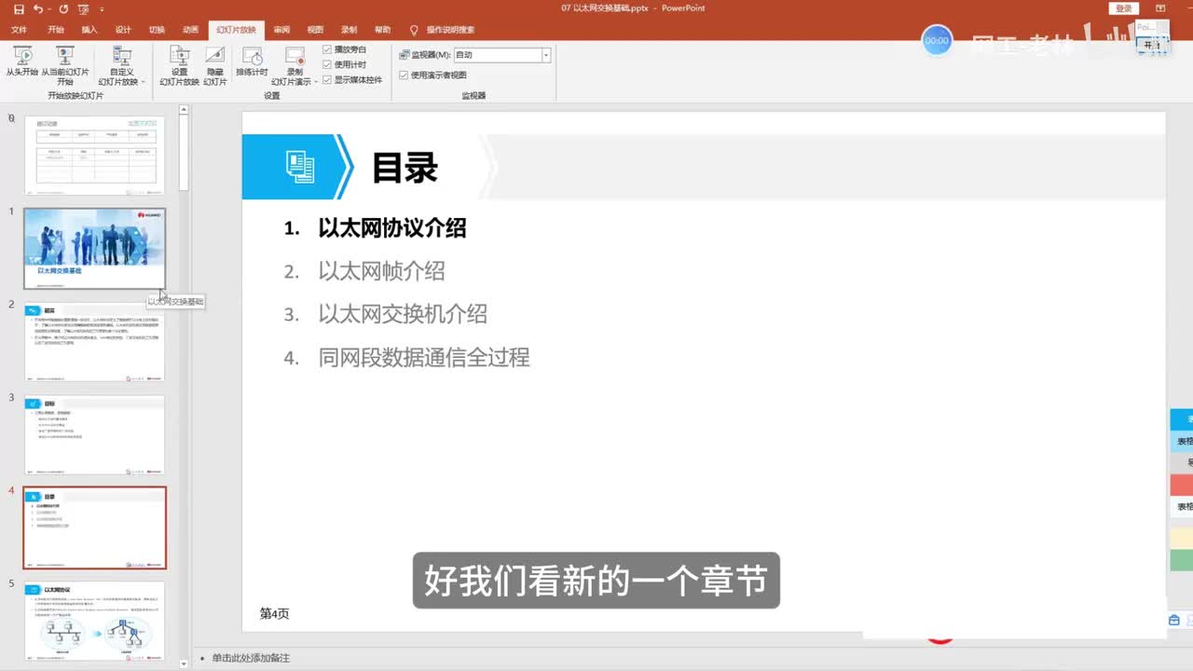
Task: Switch to the Review (审阅) tab
Action: 281,30
